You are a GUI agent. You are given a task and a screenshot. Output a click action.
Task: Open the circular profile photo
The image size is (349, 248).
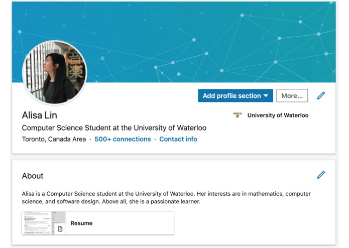tap(55, 72)
